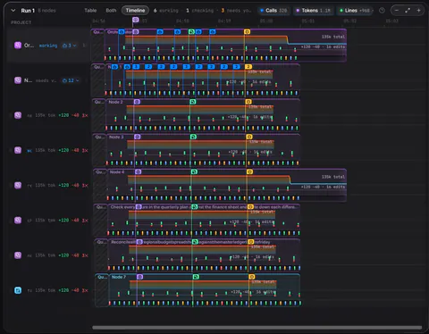429x334 pixels.
Task: Click the purple agent icon in N... row
Action: click(x=18, y=80)
